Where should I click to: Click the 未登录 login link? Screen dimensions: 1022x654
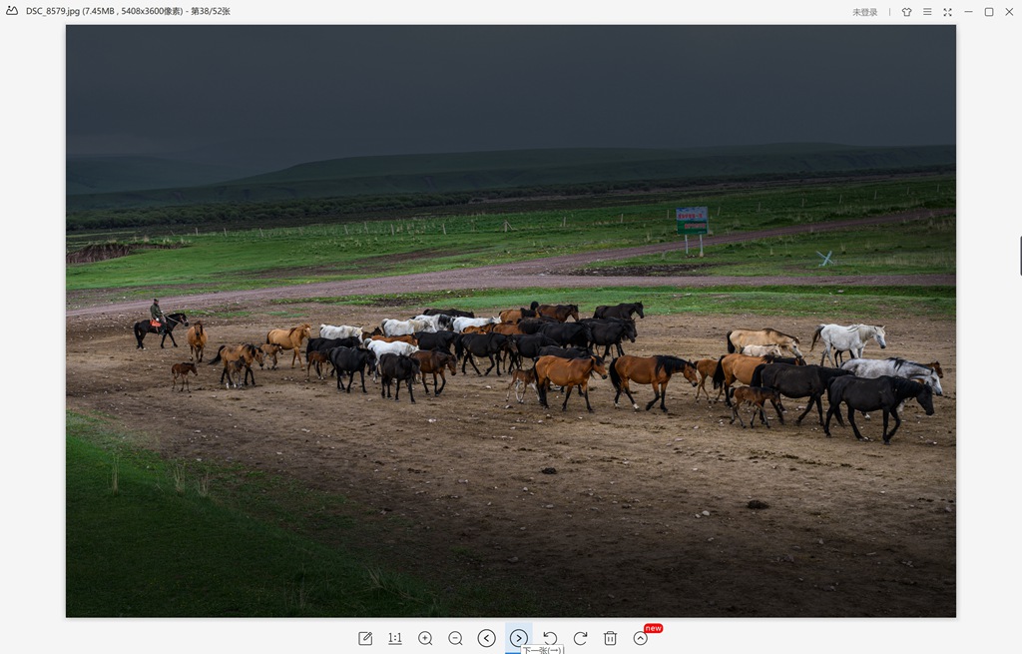[865, 12]
